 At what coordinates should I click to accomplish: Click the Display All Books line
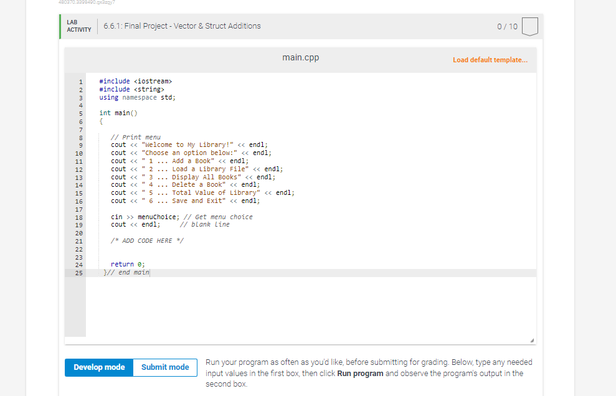(193, 177)
